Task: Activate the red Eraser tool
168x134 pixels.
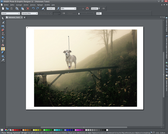Action: coord(3,30)
